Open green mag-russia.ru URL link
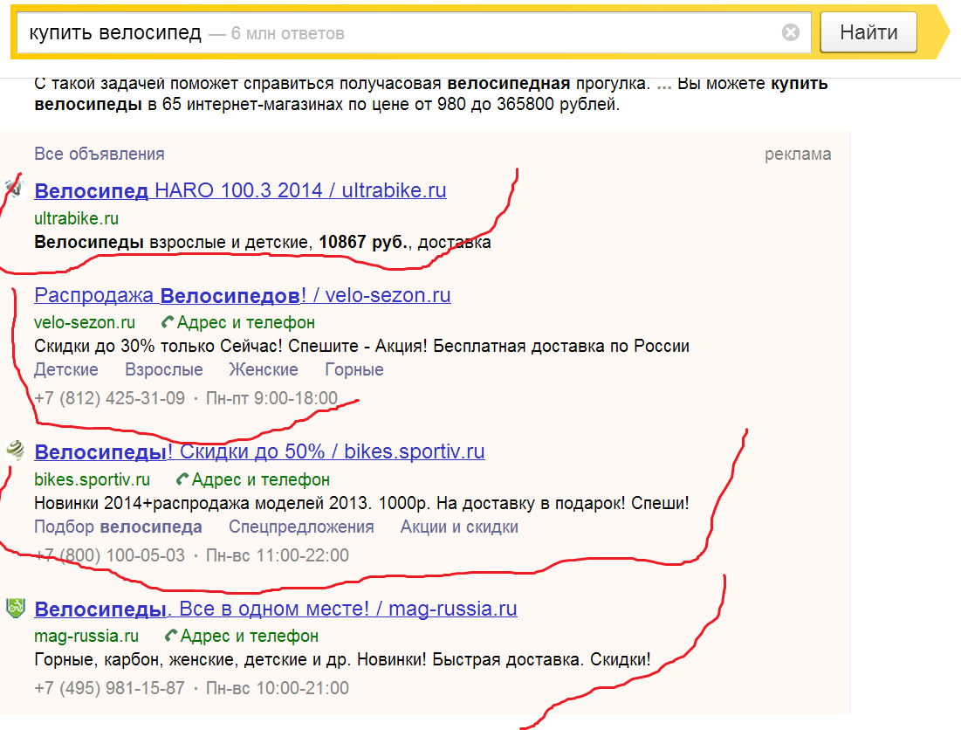961x730 pixels. click(86, 637)
